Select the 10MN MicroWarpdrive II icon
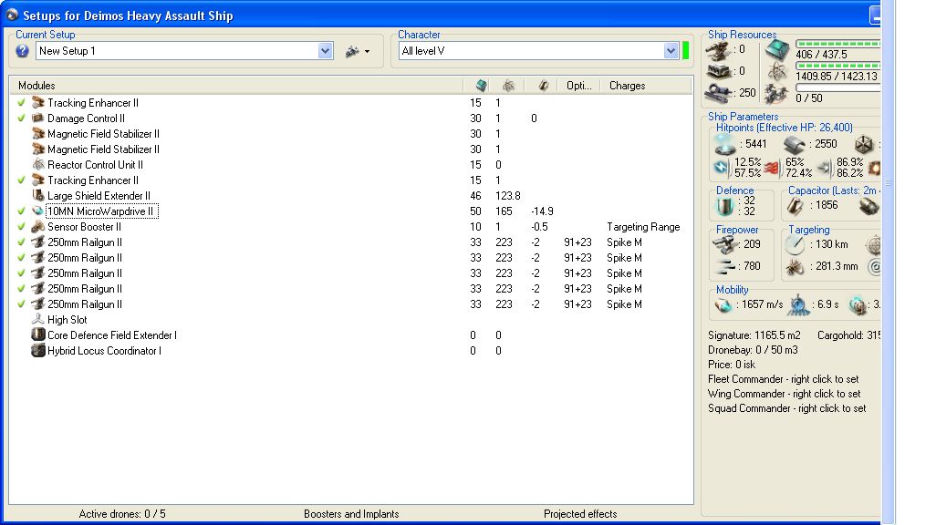This screenshot has width=936, height=525. [37, 211]
